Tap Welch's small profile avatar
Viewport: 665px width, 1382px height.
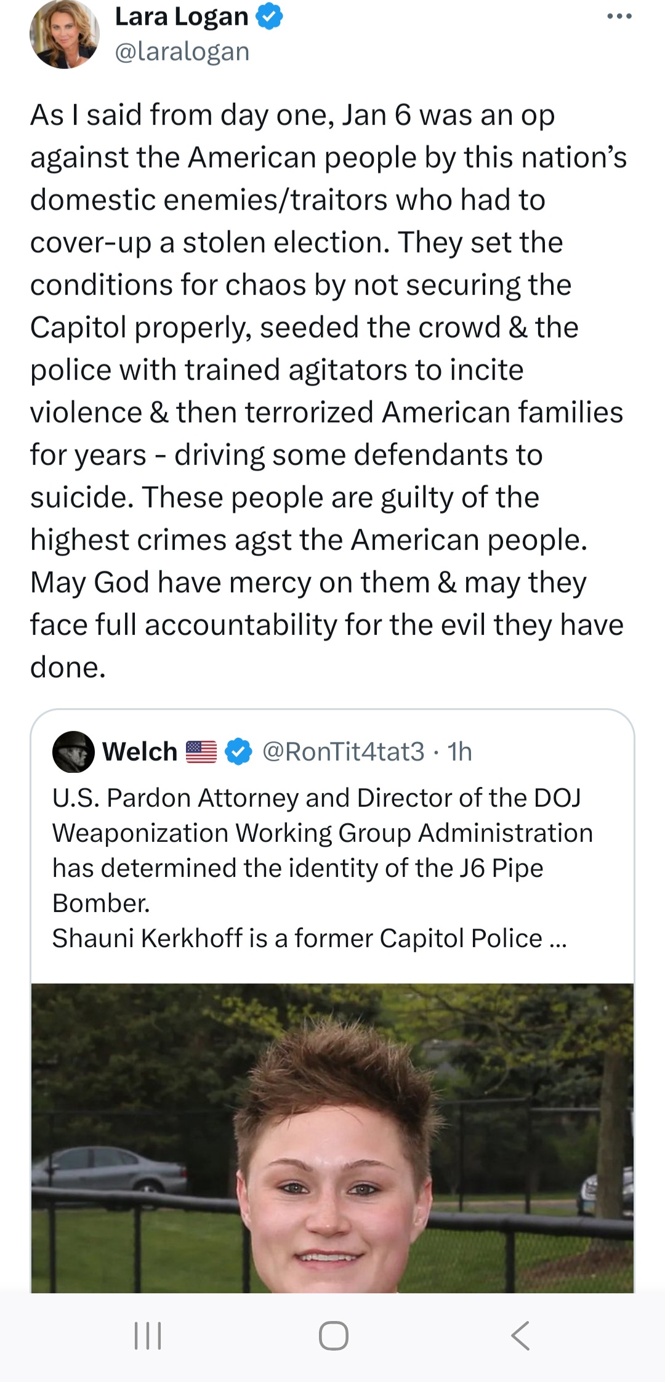tap(73, 752)
